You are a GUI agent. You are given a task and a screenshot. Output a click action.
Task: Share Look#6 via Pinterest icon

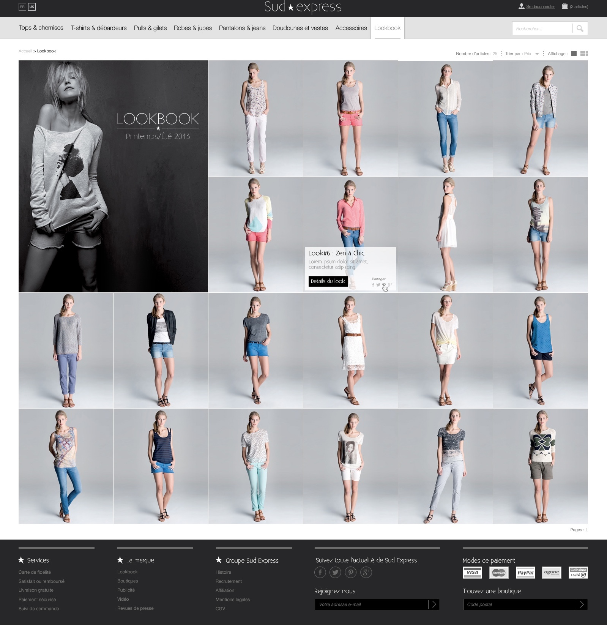(384, 285)
